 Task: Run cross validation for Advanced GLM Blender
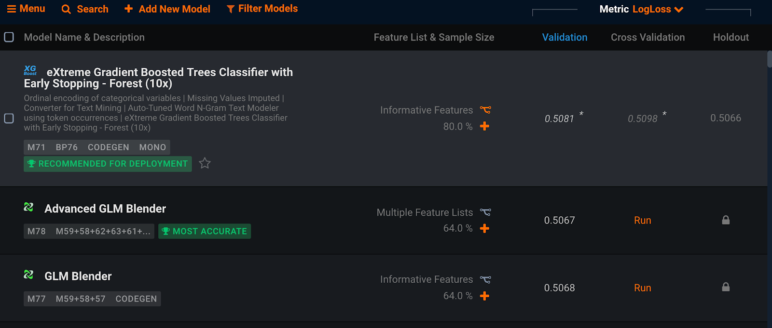coord(642,220)
